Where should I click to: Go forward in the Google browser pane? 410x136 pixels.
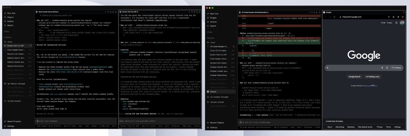(x=330, y=17)
